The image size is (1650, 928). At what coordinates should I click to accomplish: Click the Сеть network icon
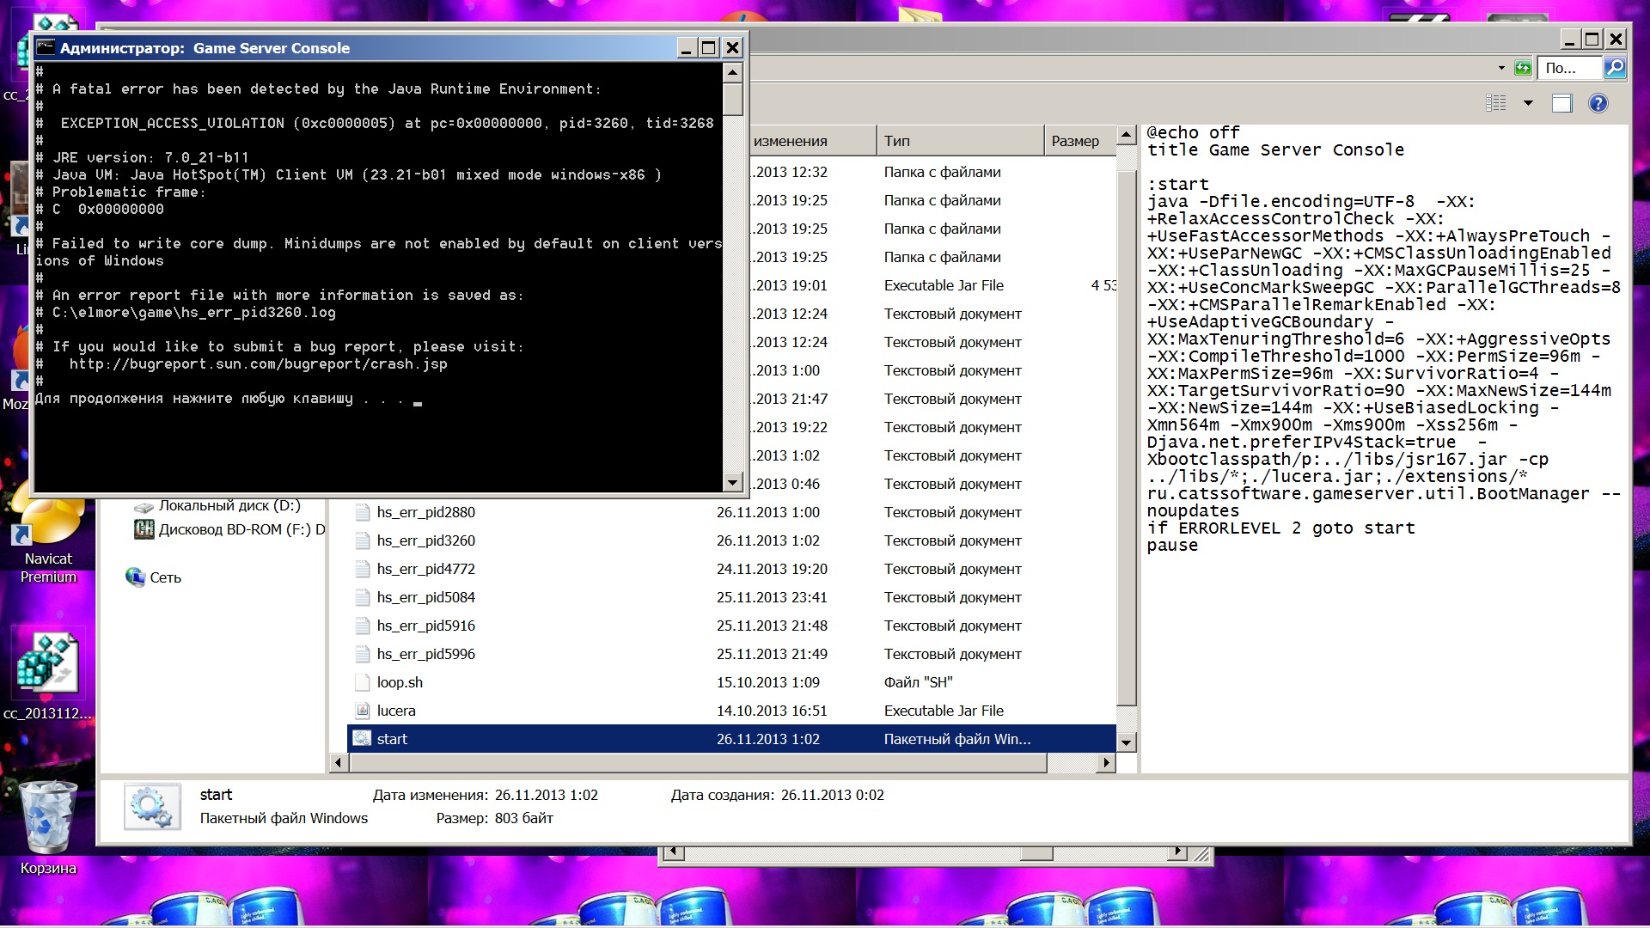pyautogui.click(x=135, y=577)
